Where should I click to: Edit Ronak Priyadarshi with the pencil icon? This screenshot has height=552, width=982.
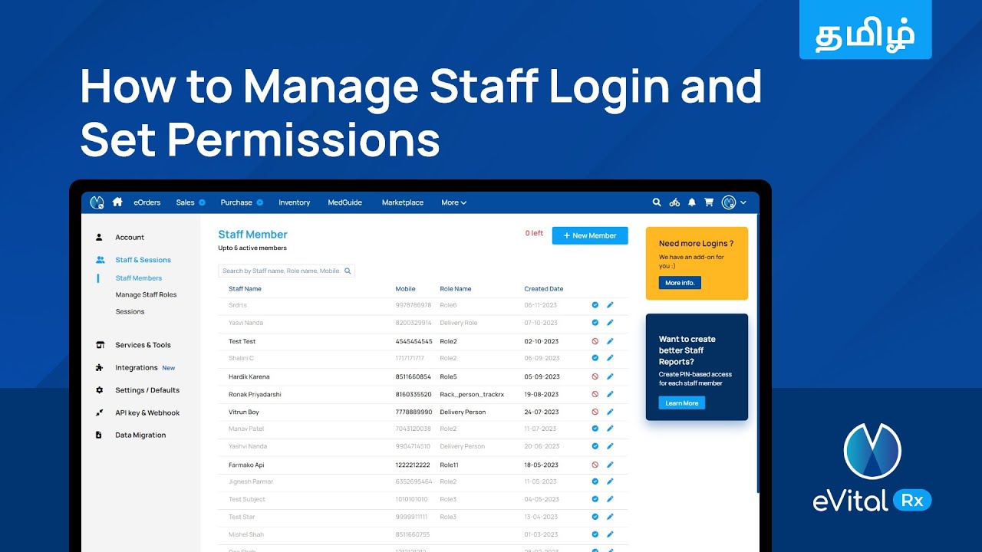pos(611,394)
